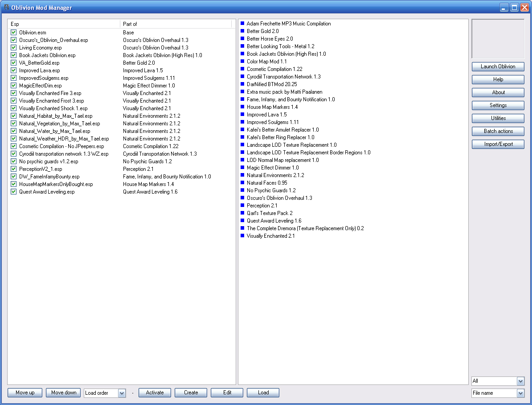
Task: Sort by the Part of column header
Action: point(176,24)
